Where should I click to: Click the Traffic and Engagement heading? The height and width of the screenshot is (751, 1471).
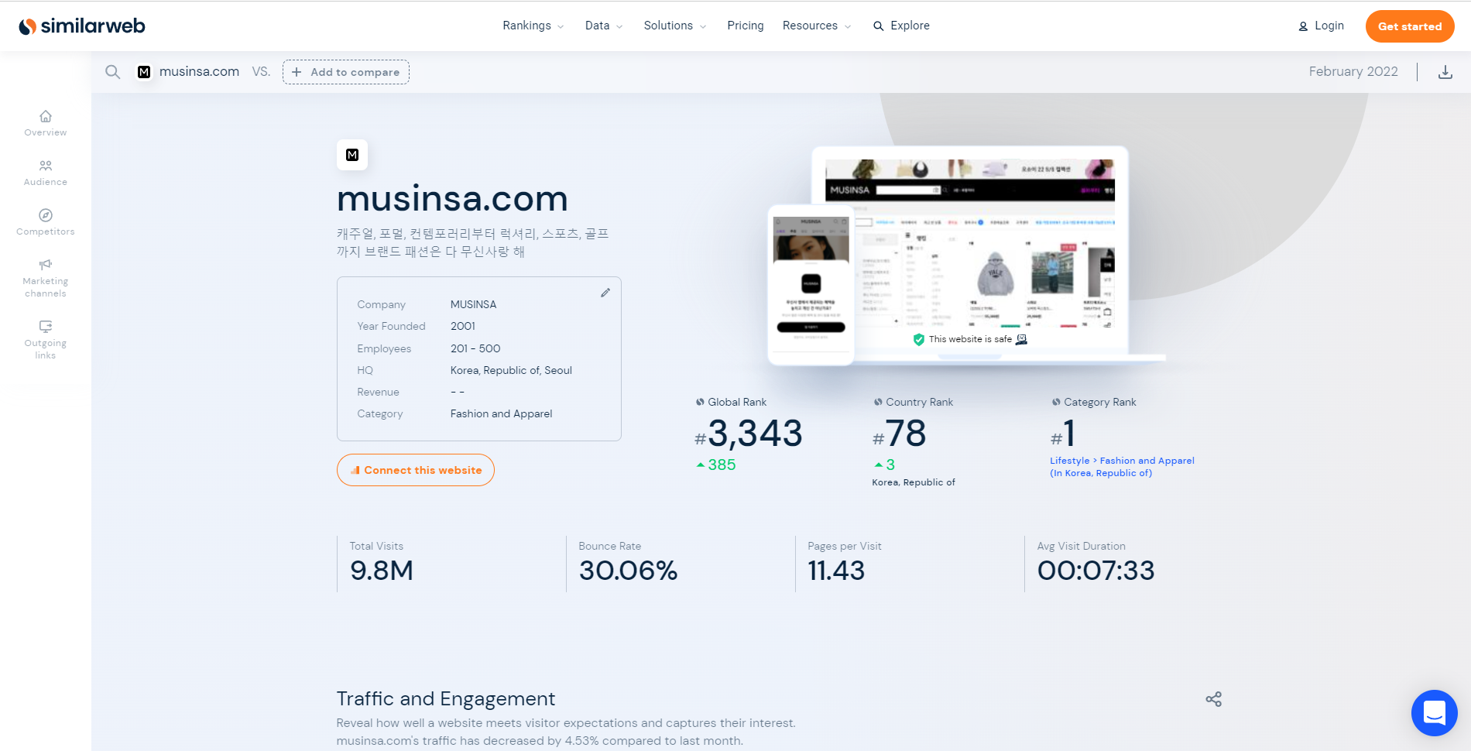(446, 699)
